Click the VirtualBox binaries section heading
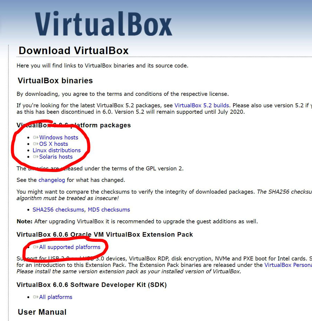This screenshot has height=321, width=312. click(55, 81)
